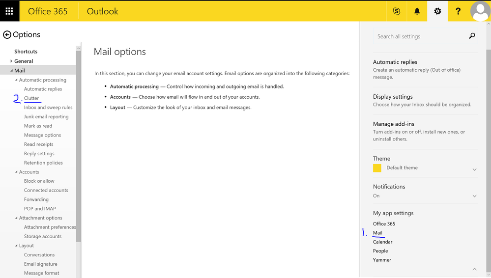Go back using the Options arrow
The width and height of the screenshot is (491, 278).
click(x=7, y=35)
